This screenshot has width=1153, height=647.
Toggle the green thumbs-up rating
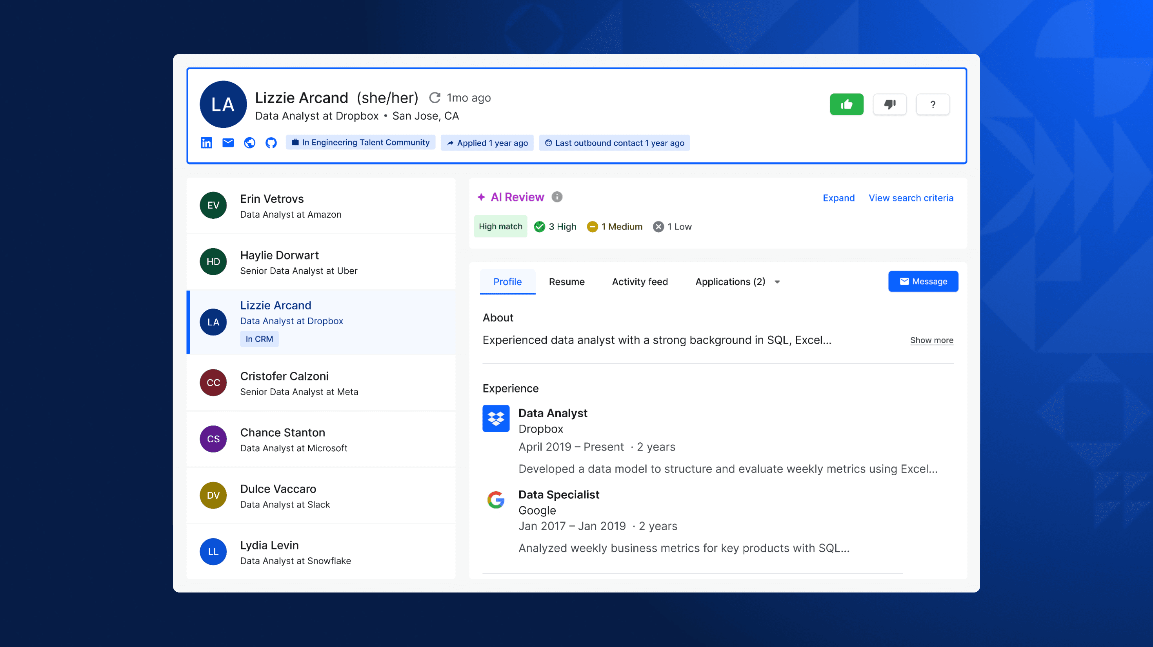click(846, 104)
